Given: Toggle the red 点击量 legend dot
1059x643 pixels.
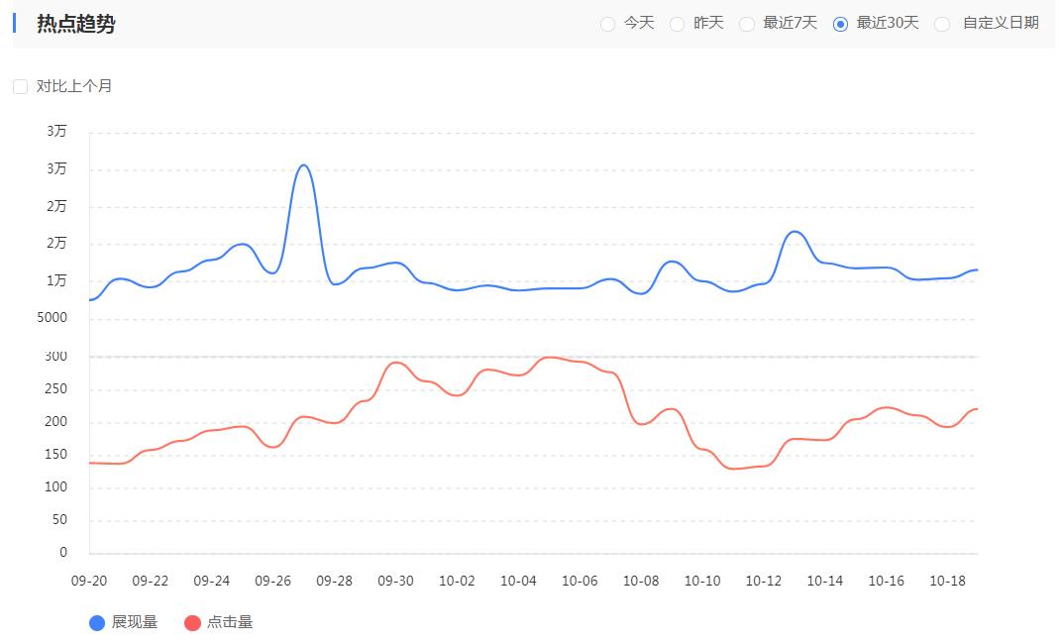Looking at the screenshot, I should tap(193, 623).
